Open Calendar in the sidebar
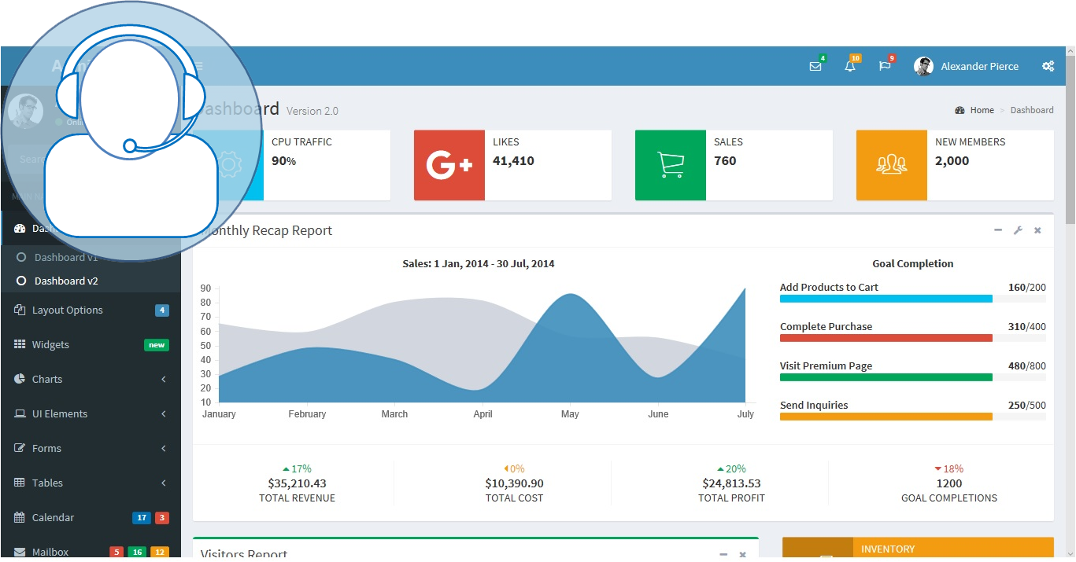Viewport: 1076px width, 562px height. 53,517
